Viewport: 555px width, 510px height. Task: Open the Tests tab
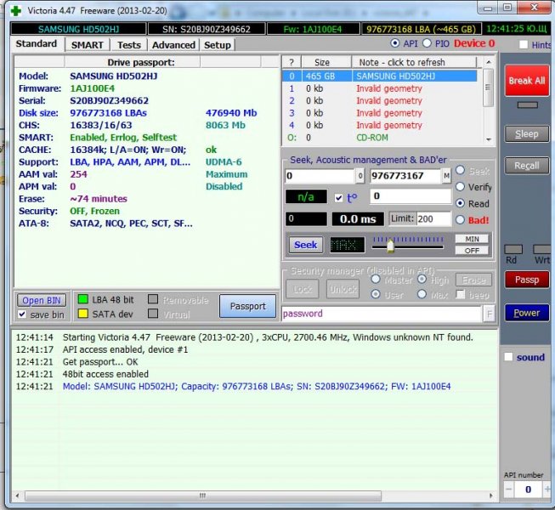point(129,45)
